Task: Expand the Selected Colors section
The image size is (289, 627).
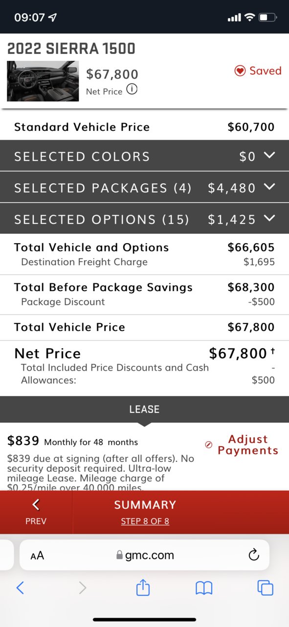Action: click(x=144, y=156)
